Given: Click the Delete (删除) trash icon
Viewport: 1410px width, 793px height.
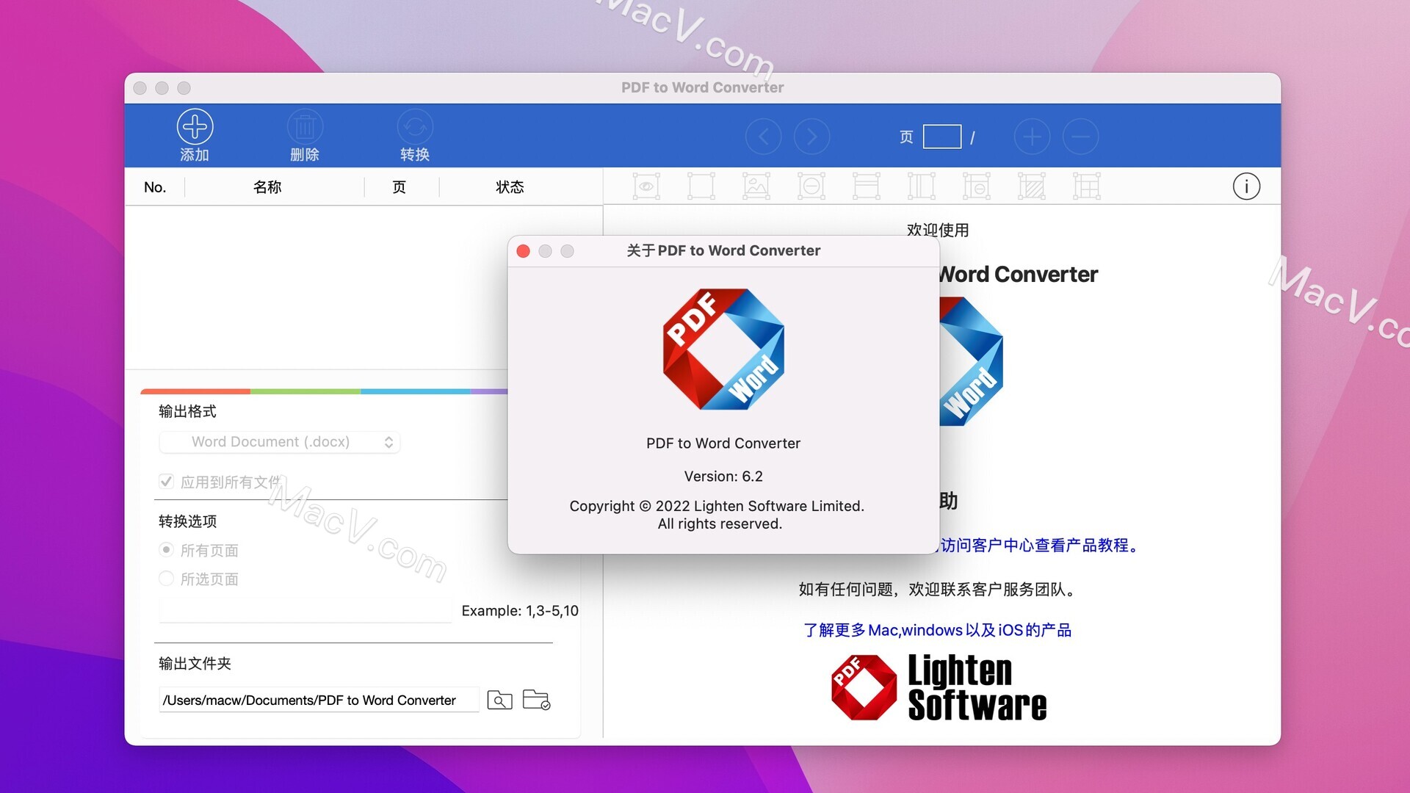Looking at the screenshot, I should [305, 127].
